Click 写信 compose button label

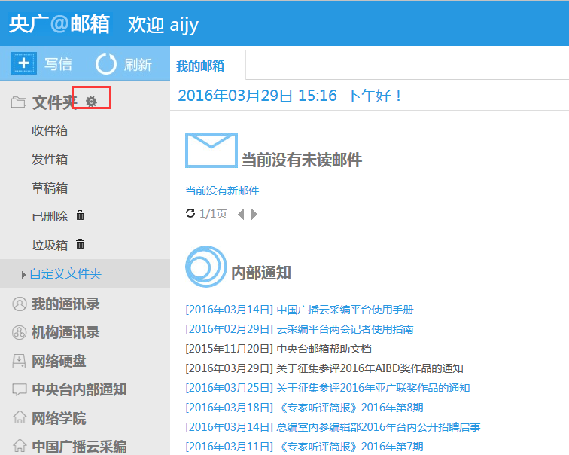click(x=58, y=64)
